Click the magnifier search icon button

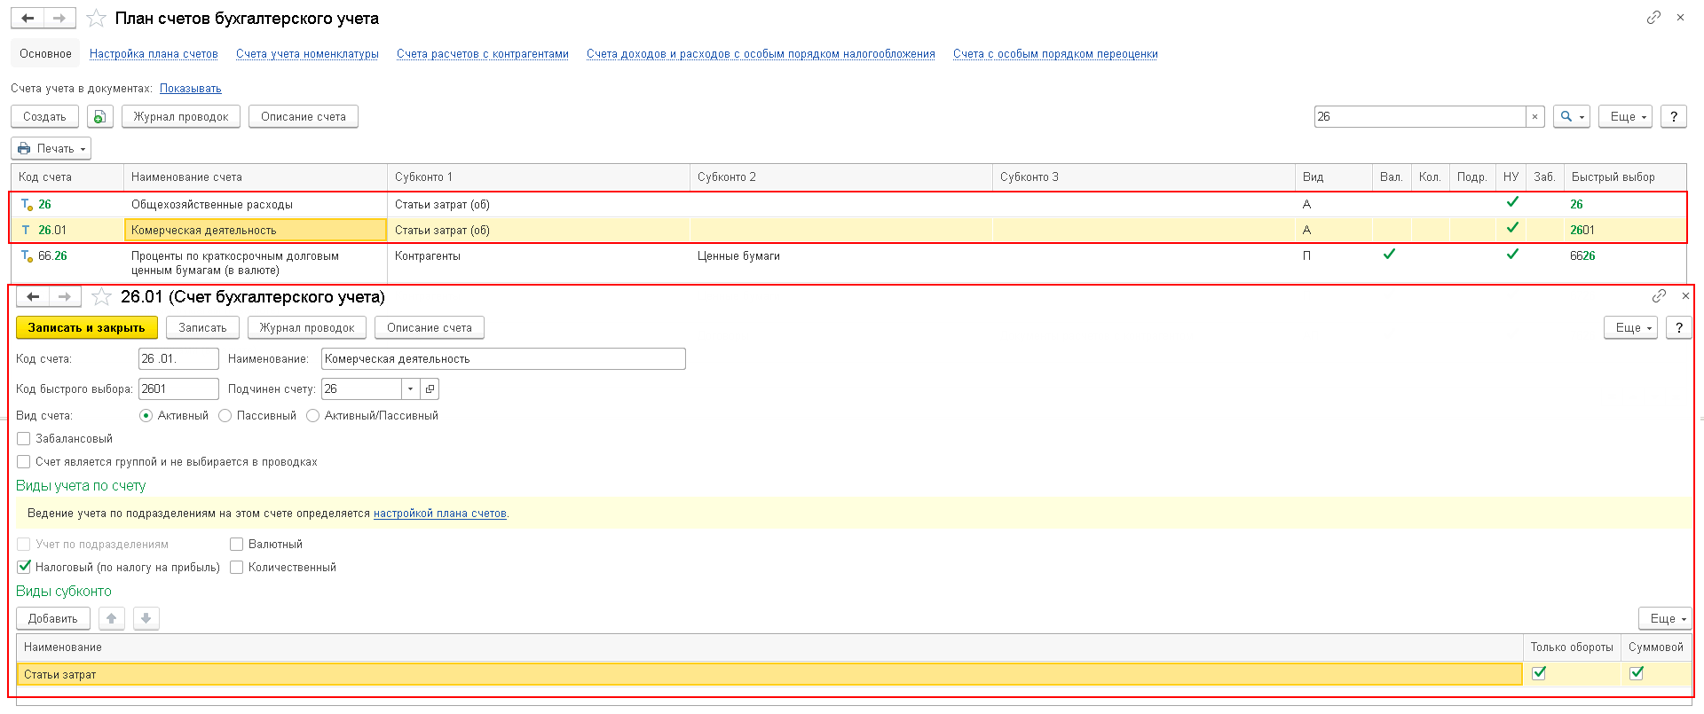pyautogui.click(x=1571, y=117)
